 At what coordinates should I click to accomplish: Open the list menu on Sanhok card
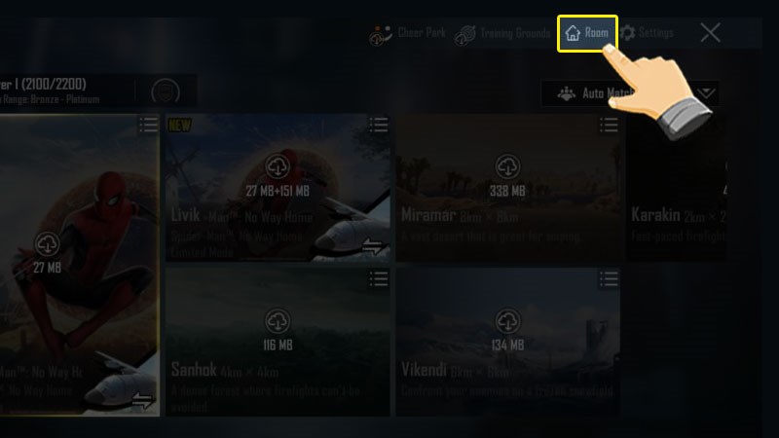379,279
